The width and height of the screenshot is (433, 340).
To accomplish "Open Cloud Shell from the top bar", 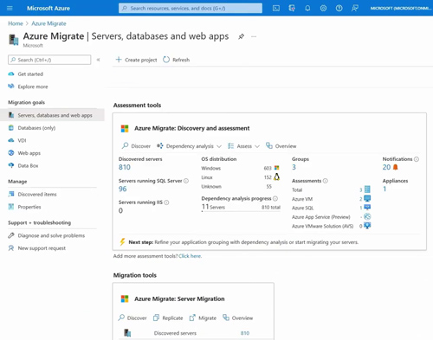I will point(276,8).
